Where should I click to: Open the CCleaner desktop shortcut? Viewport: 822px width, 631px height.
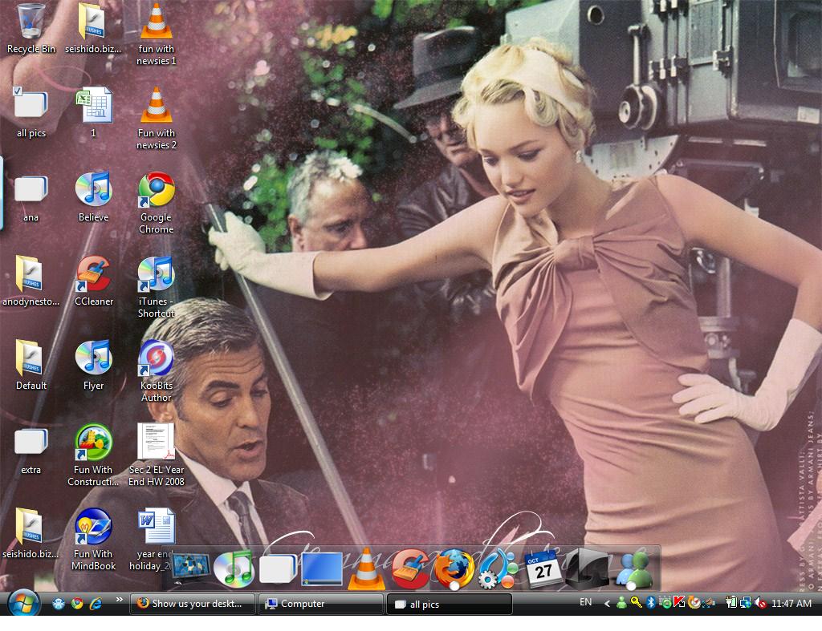[93, 275]
